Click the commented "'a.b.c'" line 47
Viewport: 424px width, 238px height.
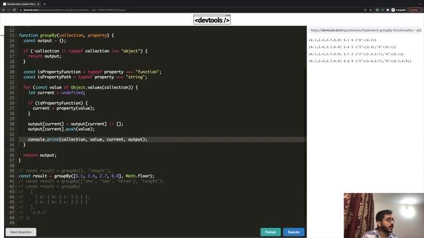coord(32,213)
